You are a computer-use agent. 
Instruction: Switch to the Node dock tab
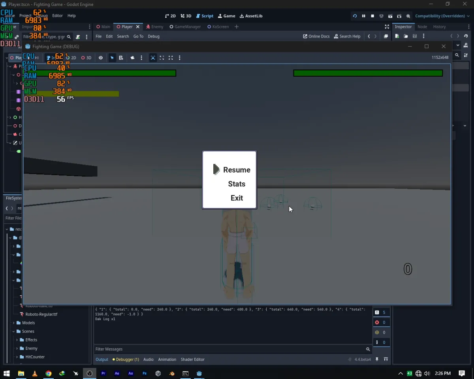pos(422,27)
